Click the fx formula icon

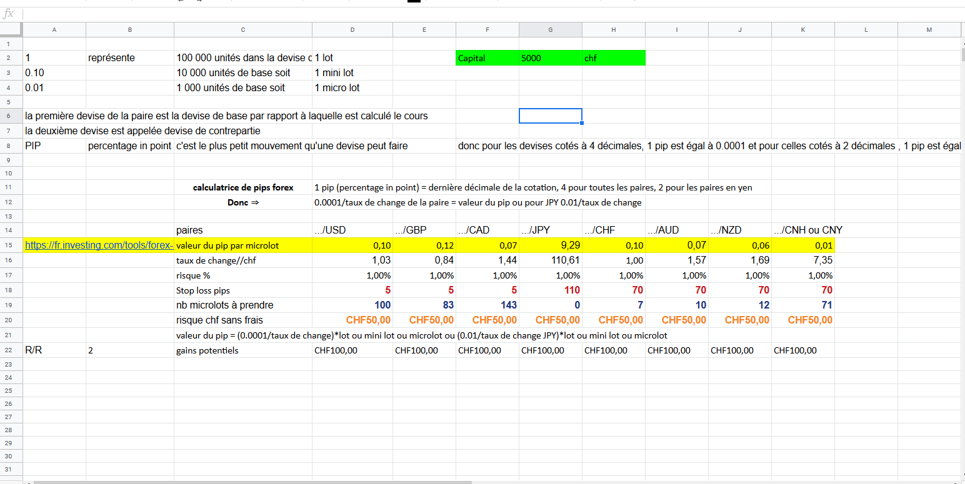pyautogui.click(x=9, y=14)
